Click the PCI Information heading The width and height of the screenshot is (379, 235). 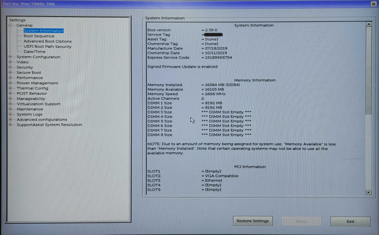pyautogui.click(x=250, y=167)
